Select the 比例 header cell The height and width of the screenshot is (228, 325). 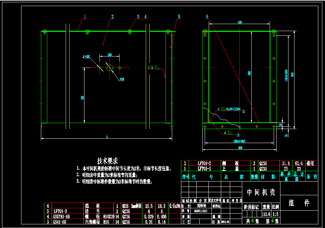pyautogui.click(x=275, y=207)
